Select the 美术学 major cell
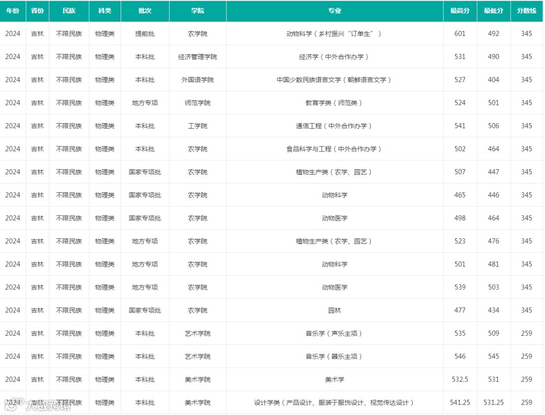The height and width of the screenshot is (415, 545). (x=335, y=380)
